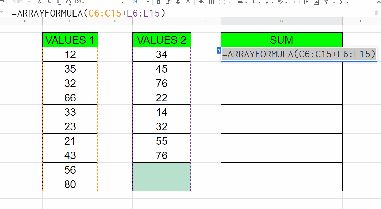Viewport: 381px width, 209px height.
Task: Click cell containing 23
Action: [70, 126]
